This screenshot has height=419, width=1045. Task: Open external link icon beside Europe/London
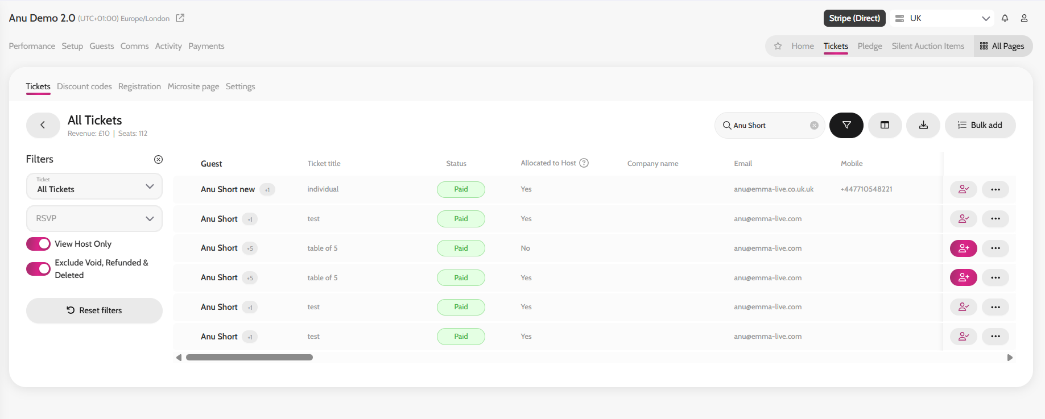(x=180, y=18)
